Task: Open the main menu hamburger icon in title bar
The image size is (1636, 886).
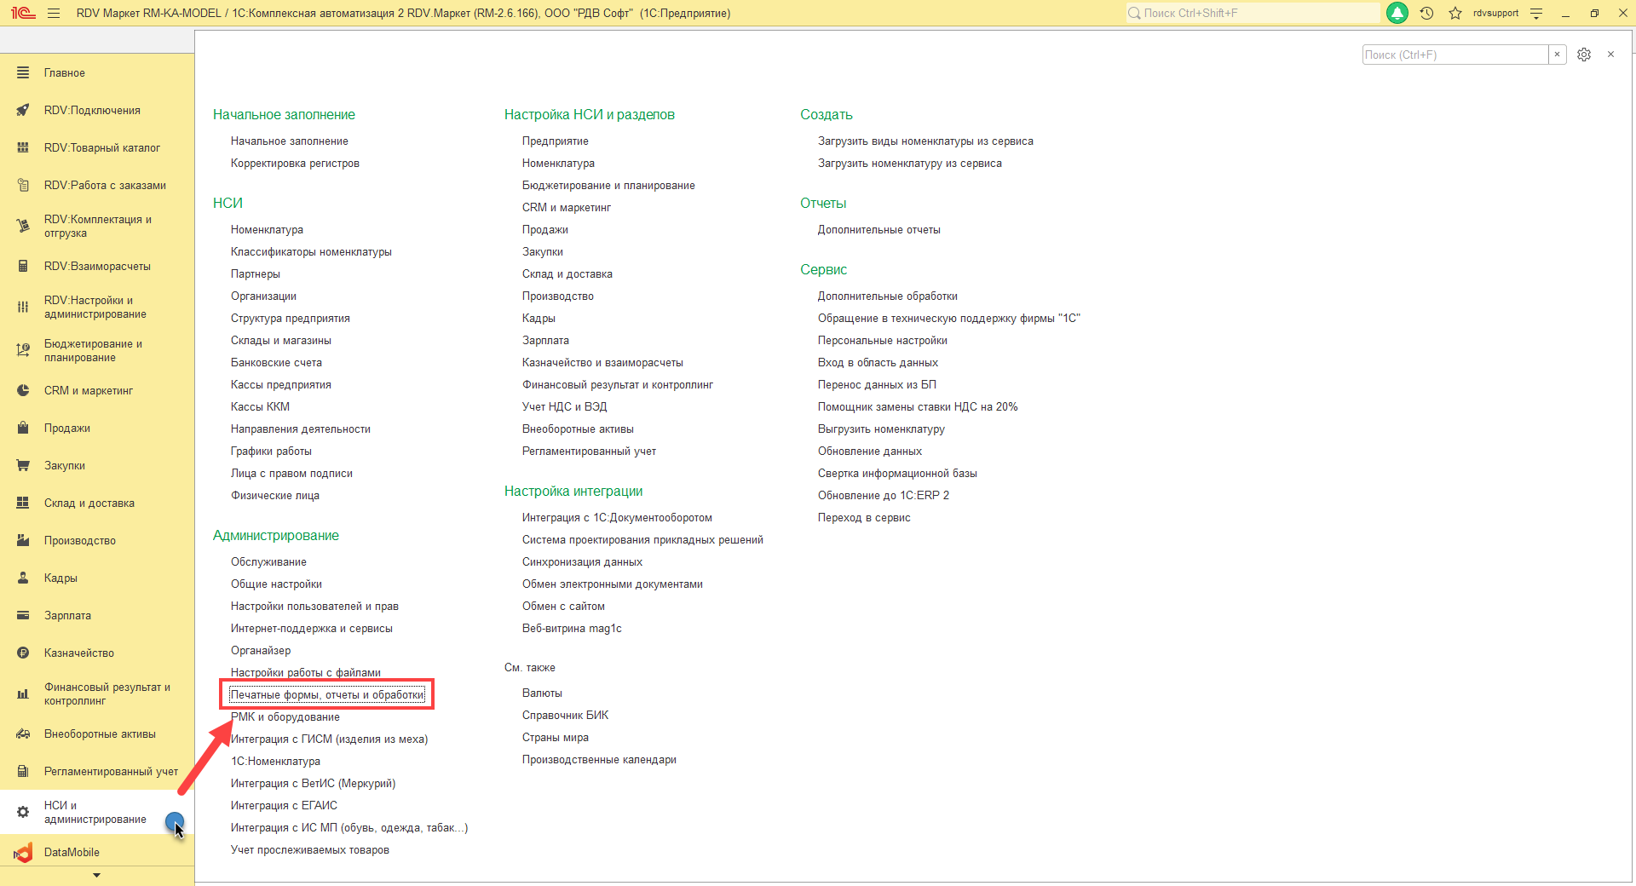Action: click(x=54, y=13)
